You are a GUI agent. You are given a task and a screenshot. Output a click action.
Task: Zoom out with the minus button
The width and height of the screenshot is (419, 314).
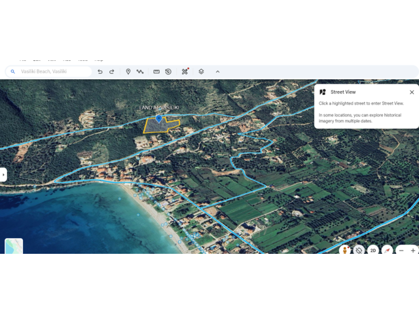[401, 250]
